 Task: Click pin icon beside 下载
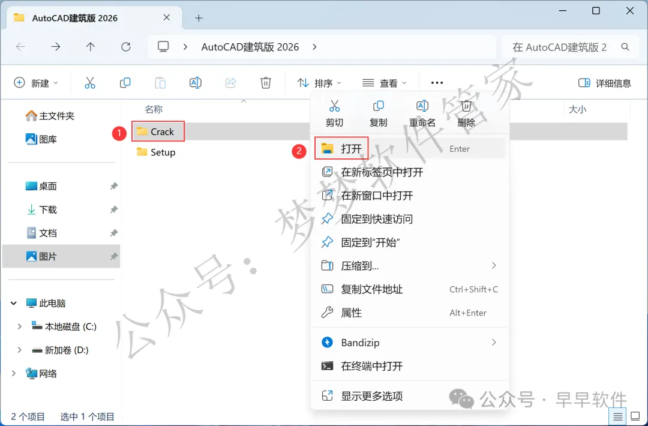pyautogui.click(x=113, y=209)
